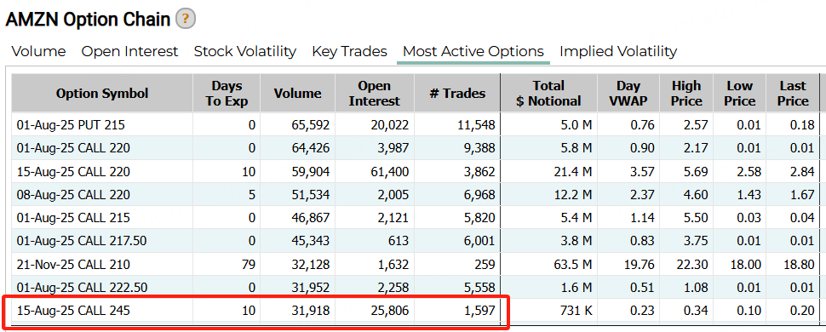Click the 08-Aug-25 CALL 220 row
The width and height of the screenshot is (826, 332).
pyautogui.click(x=415, y=194)
